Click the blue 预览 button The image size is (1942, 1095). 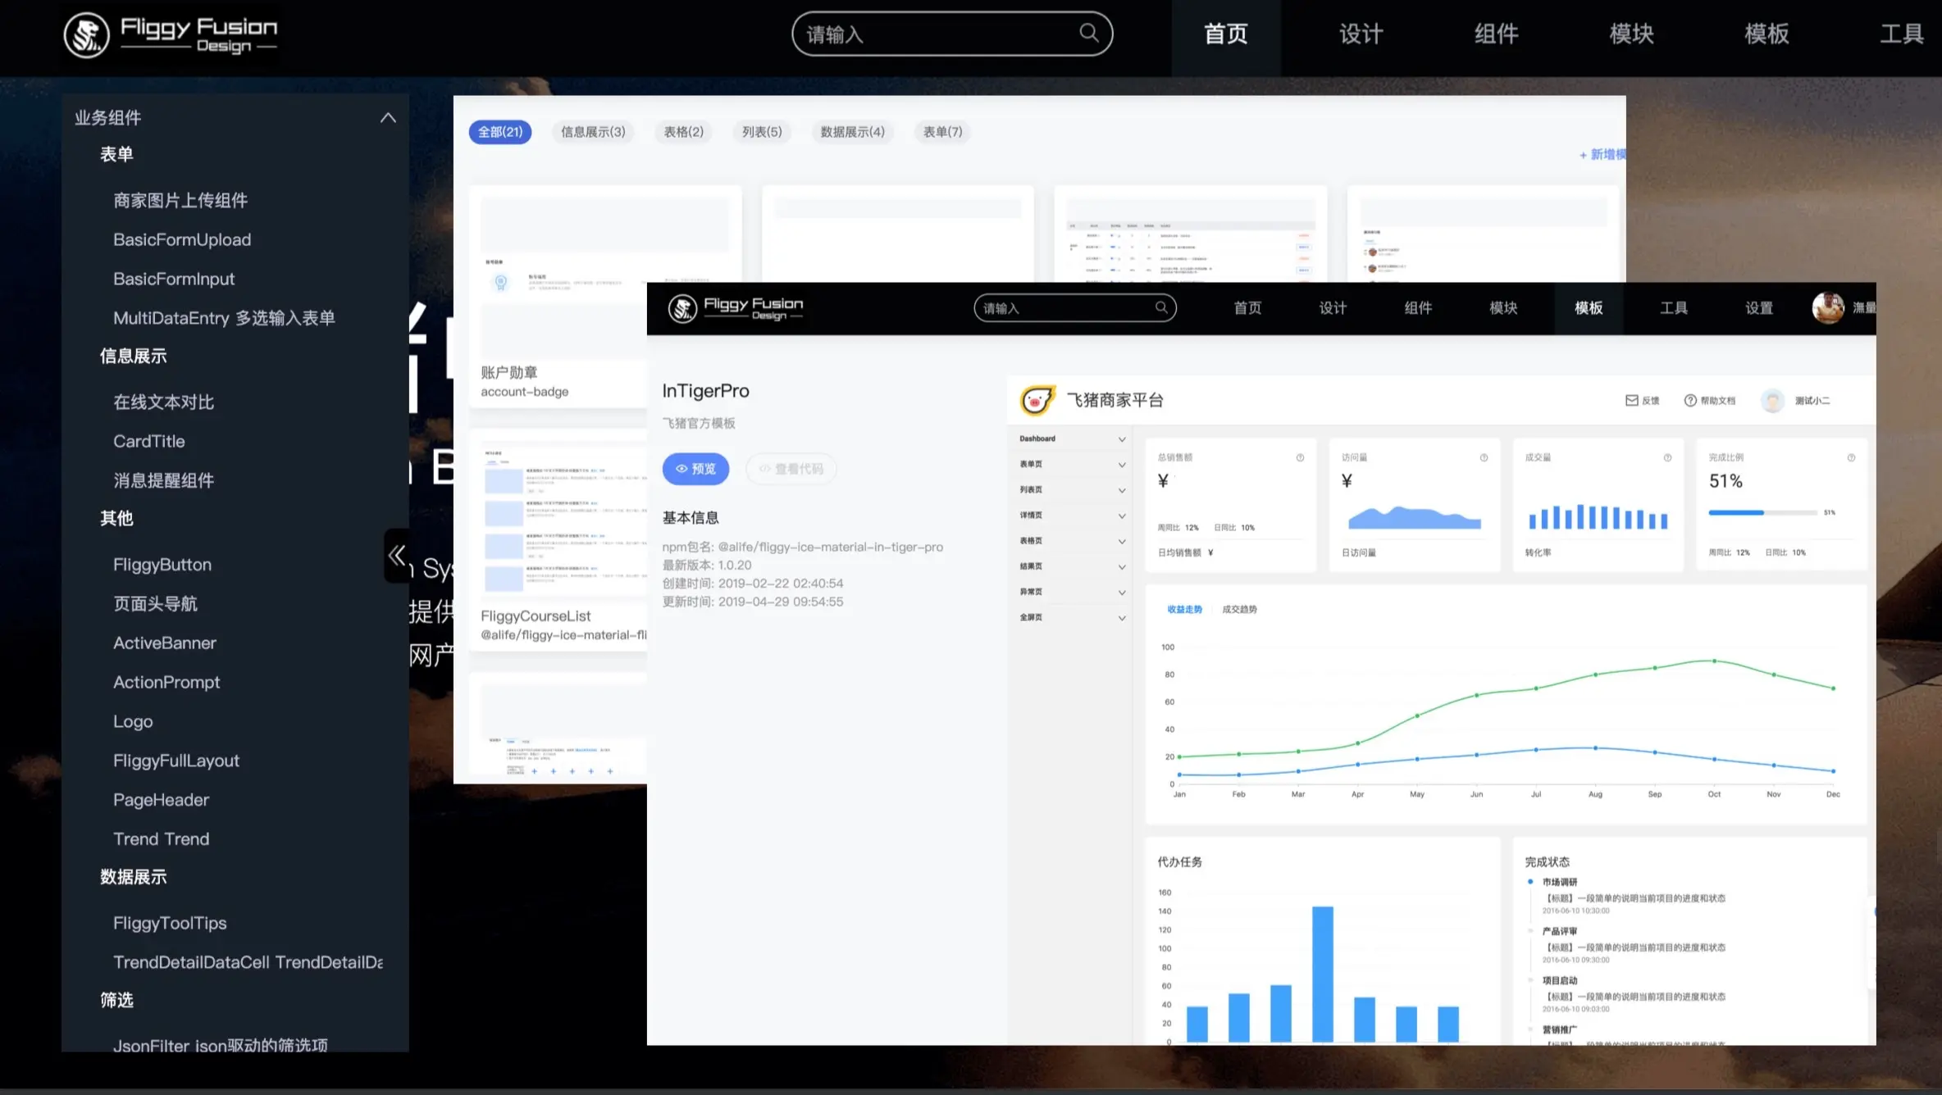tap(695, 469)
